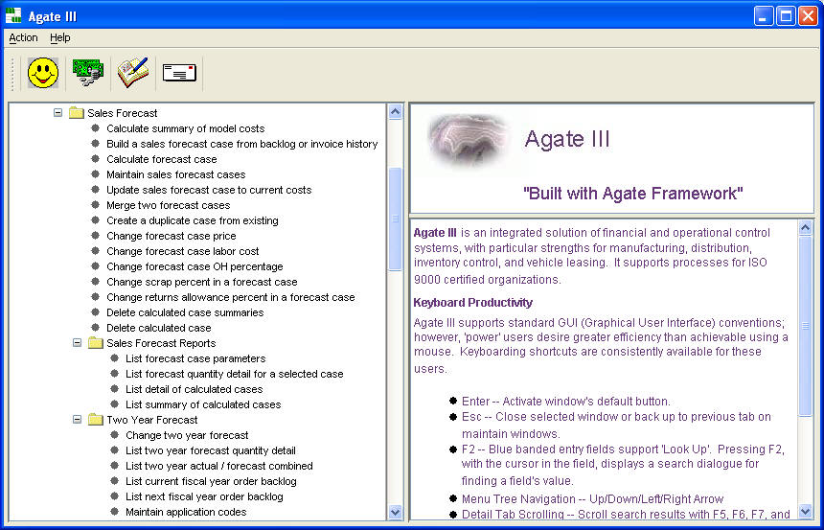The width and height of the screenshot is (824, 530).
Task: Open the notepad with pen toolbar icon
Action: [x=133, y=73]
